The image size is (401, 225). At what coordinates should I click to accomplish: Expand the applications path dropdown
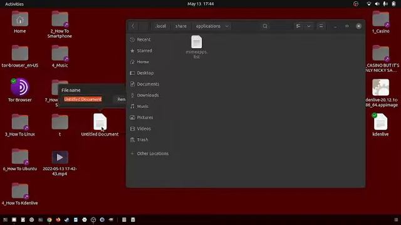[x=227, y=26]
